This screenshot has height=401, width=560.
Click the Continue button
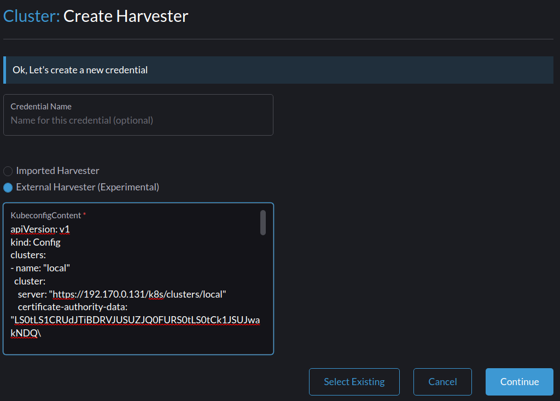coord(518,381)
